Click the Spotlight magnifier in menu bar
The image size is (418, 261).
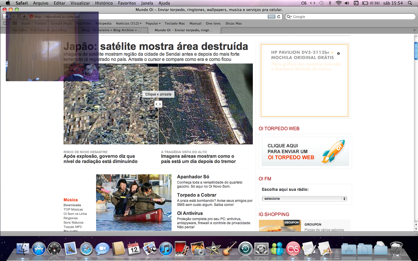click(410, 3)
